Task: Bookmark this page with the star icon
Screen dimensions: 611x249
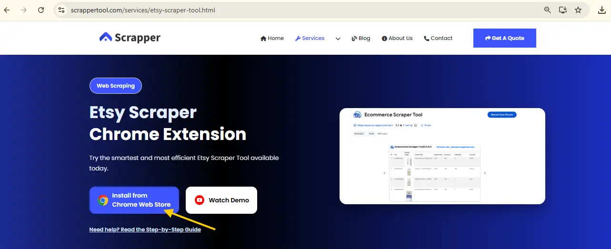Action: 578,10
